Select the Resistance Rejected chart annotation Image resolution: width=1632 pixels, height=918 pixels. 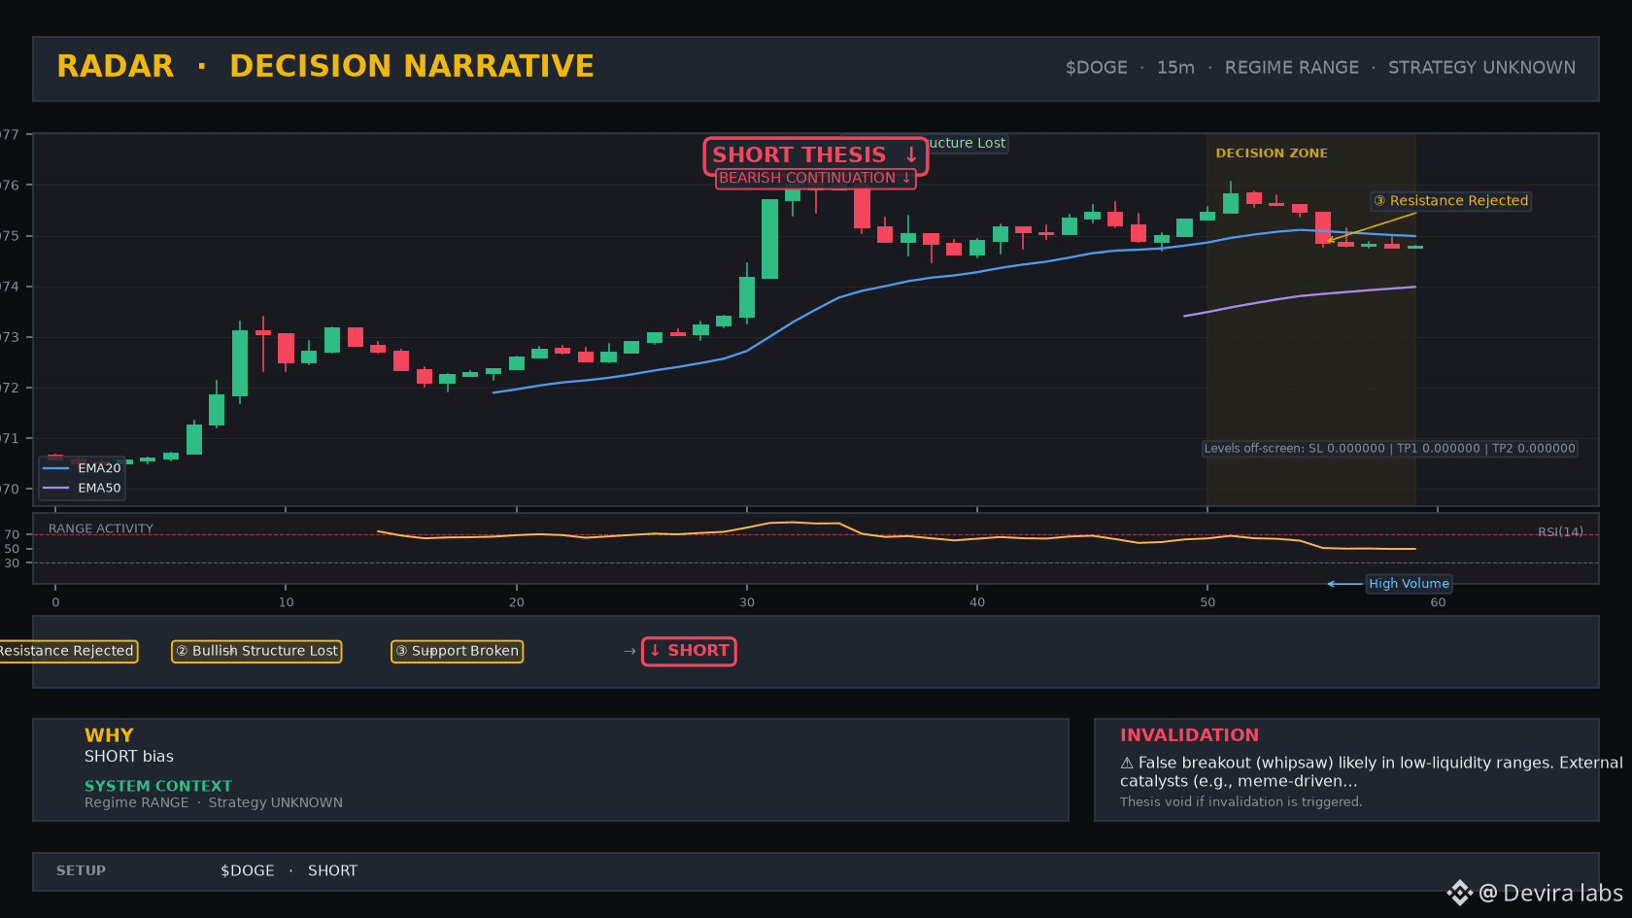[1451, 201]
